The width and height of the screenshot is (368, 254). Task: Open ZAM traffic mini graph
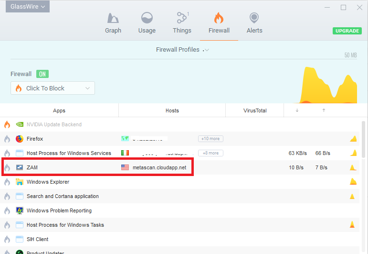point(353,167)
